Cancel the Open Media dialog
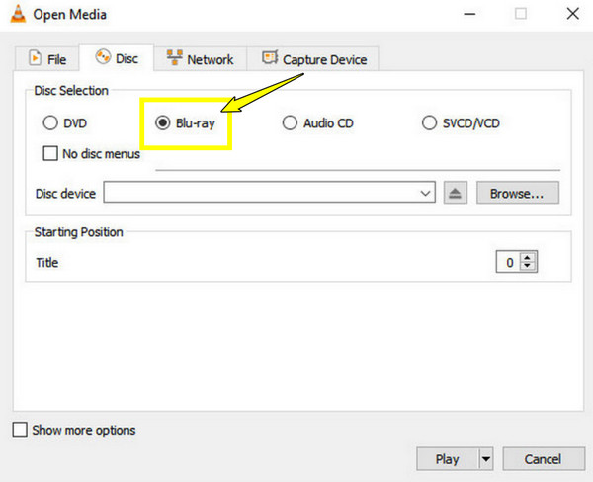This screenshot has height=482, width=593. 544,459
